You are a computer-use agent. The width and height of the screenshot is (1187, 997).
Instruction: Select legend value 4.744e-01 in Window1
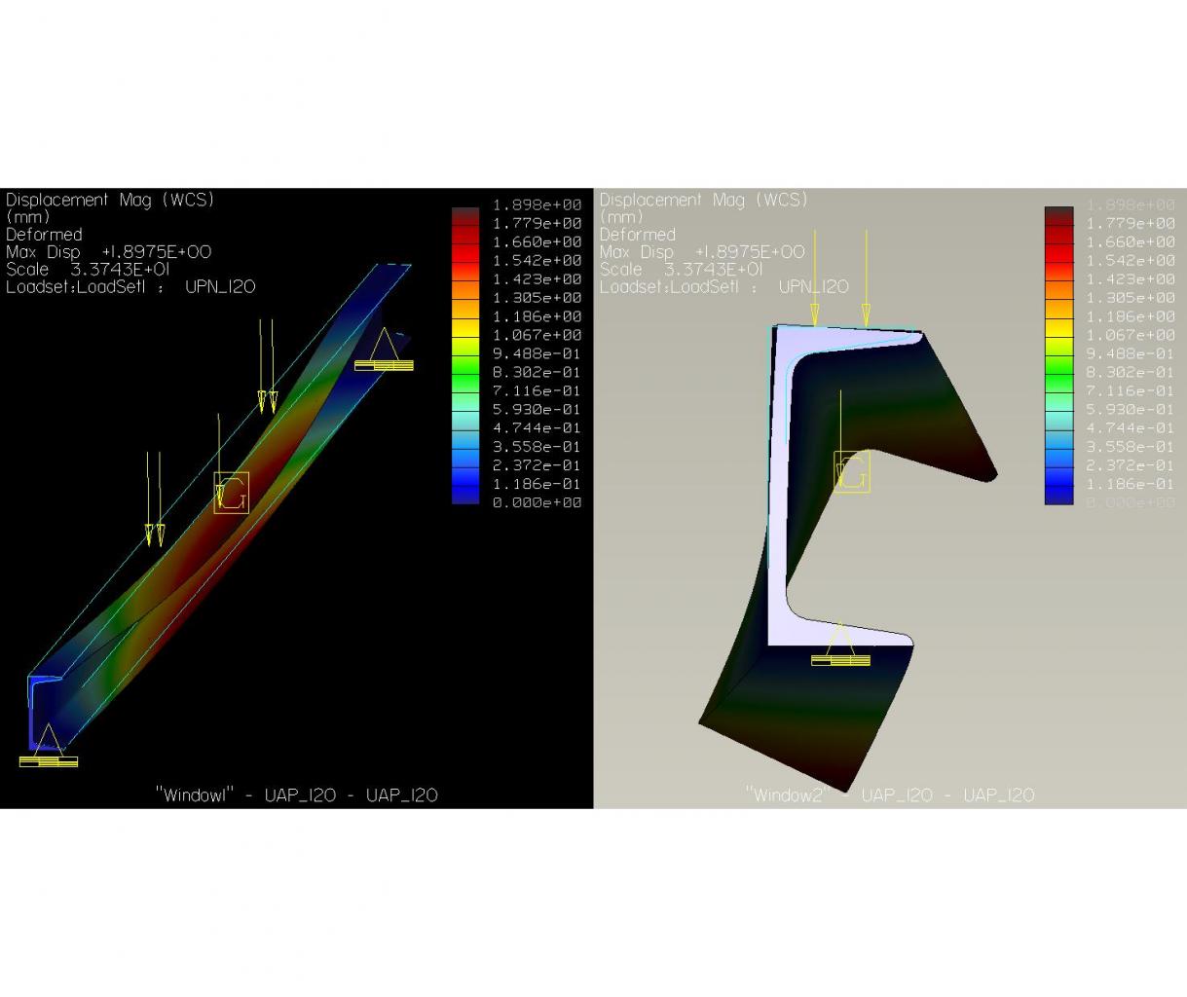tap(538, 428)
